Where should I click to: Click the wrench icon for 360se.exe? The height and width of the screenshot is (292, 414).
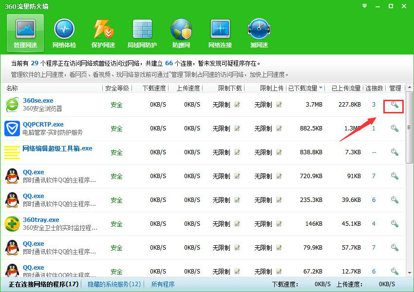click(x=395, y=105)
